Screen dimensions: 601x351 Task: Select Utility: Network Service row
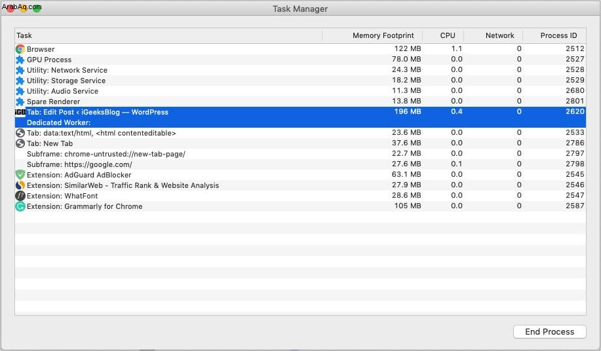300,70
